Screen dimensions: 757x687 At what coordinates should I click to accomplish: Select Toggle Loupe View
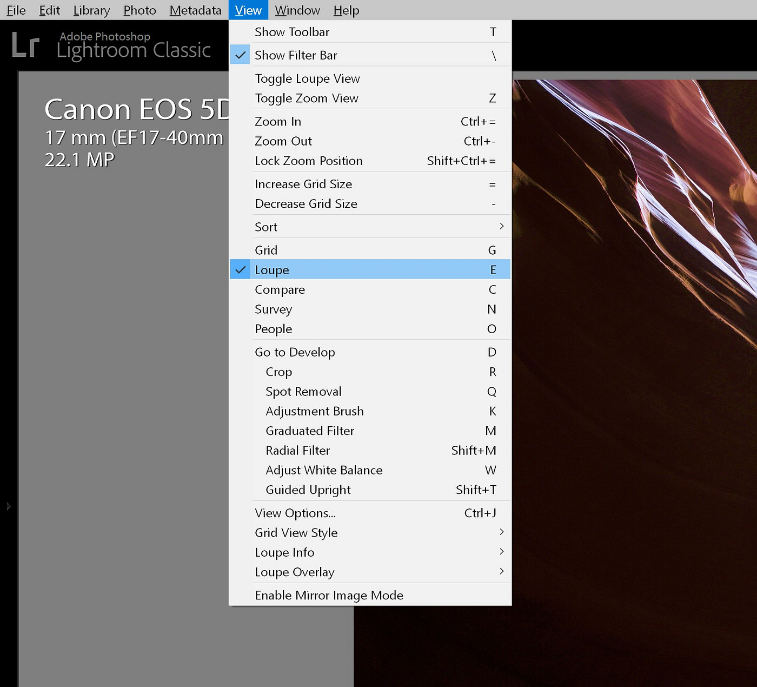coord(370,78)
